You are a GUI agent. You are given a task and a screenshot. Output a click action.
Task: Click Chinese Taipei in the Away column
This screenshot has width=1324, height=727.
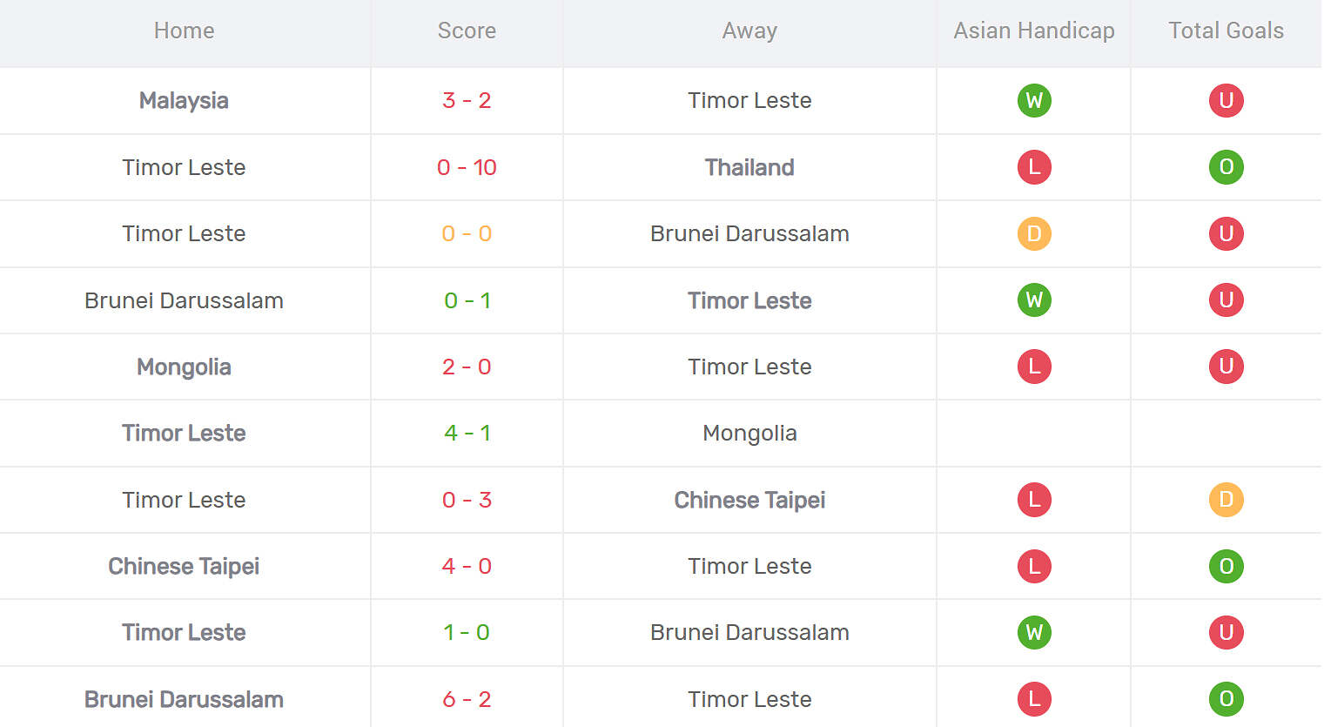(x=749, y=500)
